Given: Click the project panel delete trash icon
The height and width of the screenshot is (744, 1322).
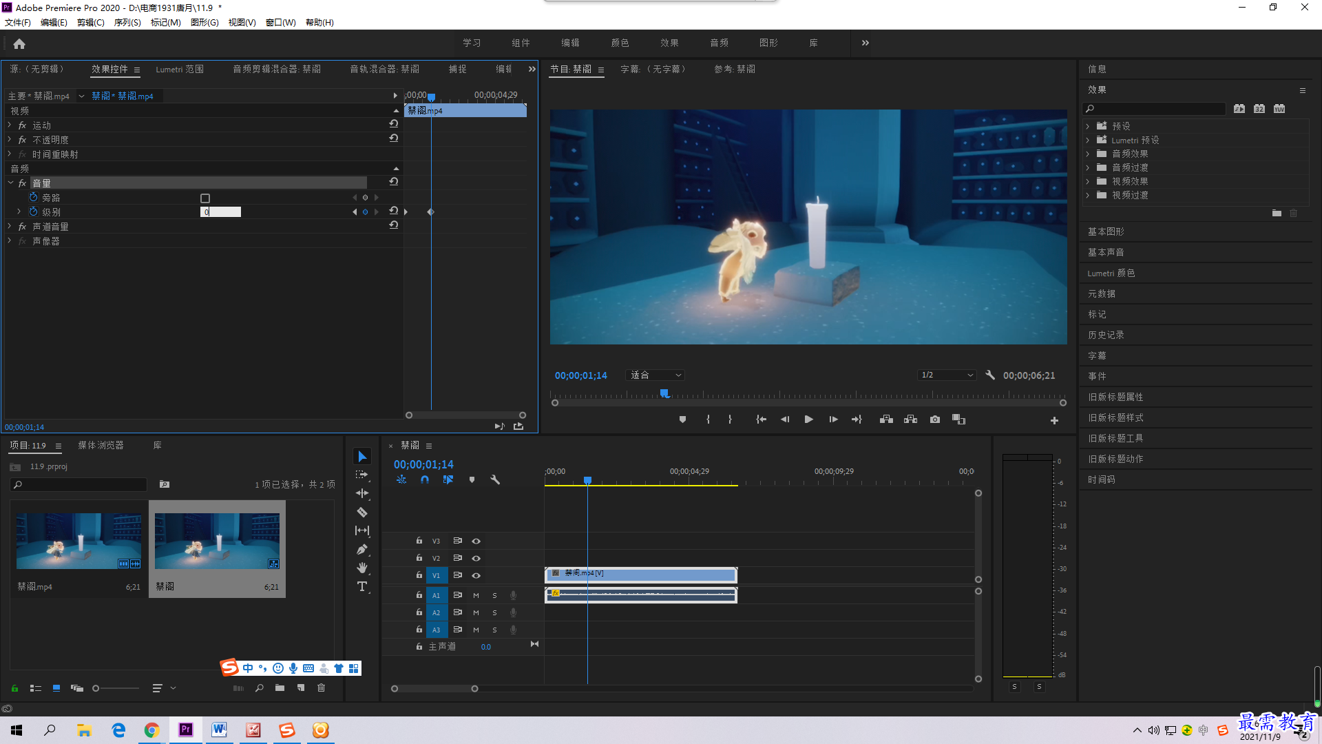Looking at the screenshot, I should (321, 688).
